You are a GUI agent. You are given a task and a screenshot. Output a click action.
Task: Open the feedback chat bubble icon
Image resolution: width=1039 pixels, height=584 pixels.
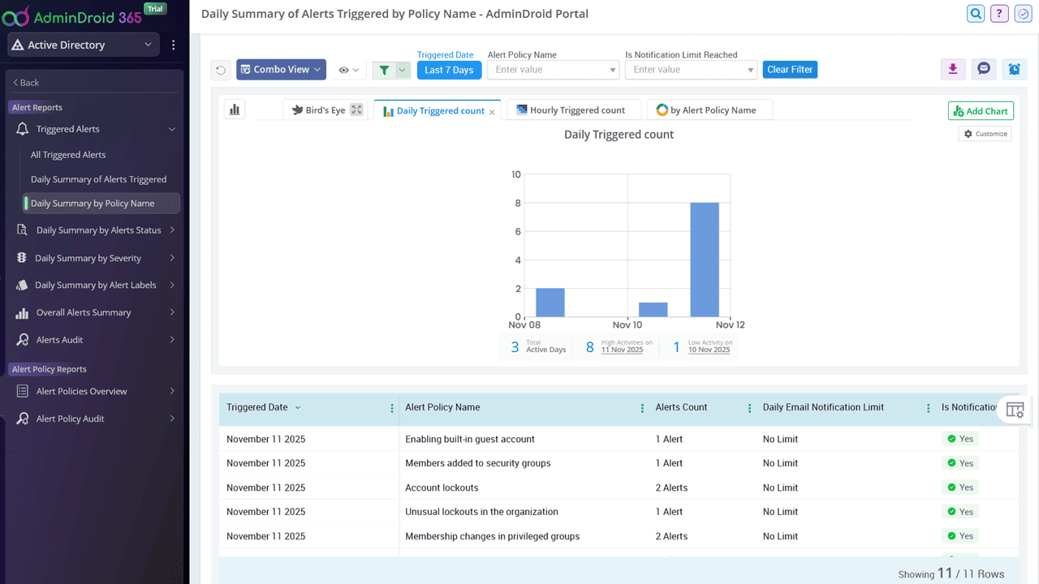(984, 70)
